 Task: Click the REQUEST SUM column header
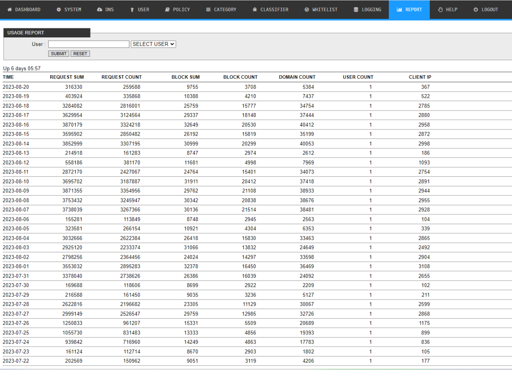click(x=67, y=77)
